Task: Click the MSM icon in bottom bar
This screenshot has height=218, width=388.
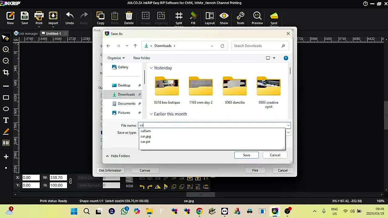Action: coord(129,183)
